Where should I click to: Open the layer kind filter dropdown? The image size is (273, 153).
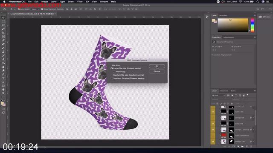219,95
